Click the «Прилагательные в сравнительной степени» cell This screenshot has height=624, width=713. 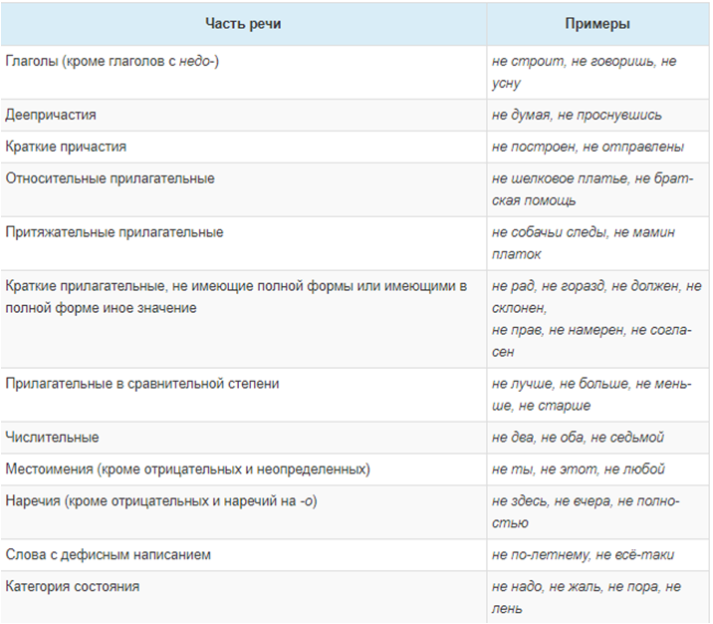142,384
